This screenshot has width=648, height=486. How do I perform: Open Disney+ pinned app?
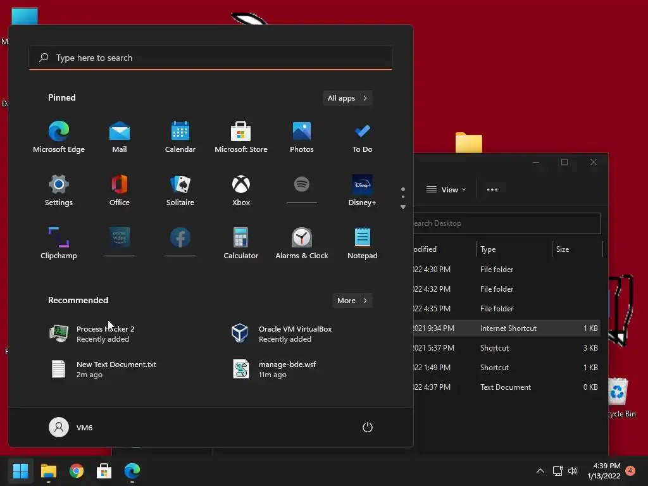[x=363, y=190]
